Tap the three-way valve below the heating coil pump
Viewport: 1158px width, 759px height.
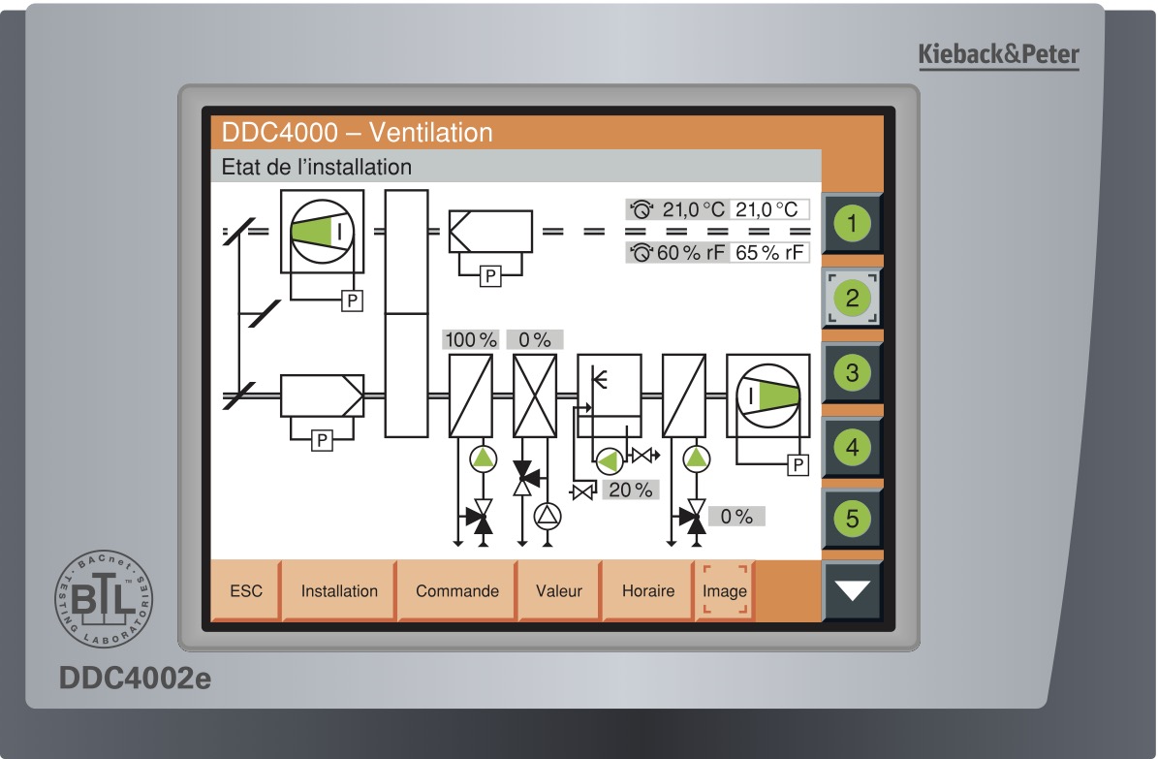pos(480,517)
